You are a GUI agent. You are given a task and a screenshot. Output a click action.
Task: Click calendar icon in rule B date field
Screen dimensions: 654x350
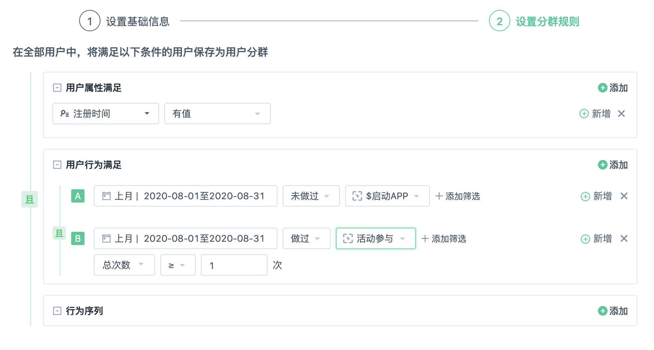[106, 238]
